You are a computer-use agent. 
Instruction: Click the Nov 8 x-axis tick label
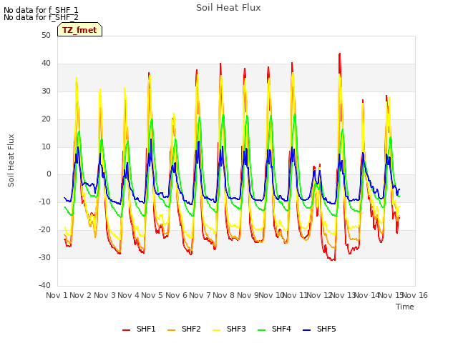[224, 295]
